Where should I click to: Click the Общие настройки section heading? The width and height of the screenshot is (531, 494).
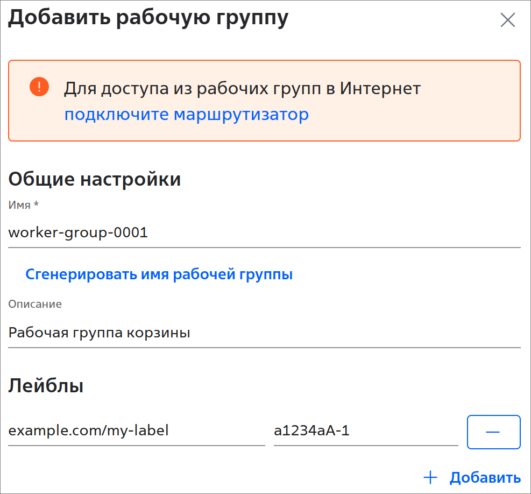(95, 179)
